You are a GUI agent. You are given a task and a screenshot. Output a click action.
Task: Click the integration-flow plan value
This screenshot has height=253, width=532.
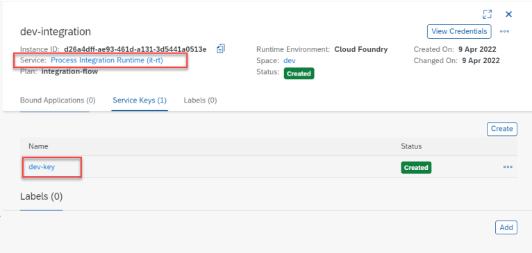click(69, 72)
